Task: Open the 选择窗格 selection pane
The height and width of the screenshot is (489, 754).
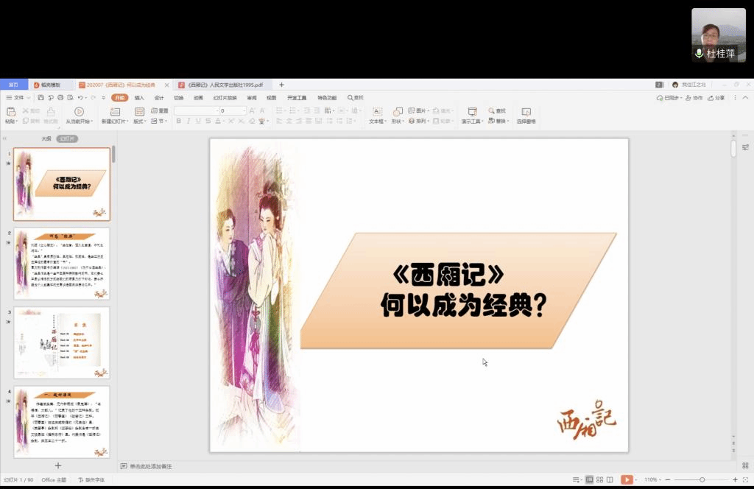Action: 526,111
